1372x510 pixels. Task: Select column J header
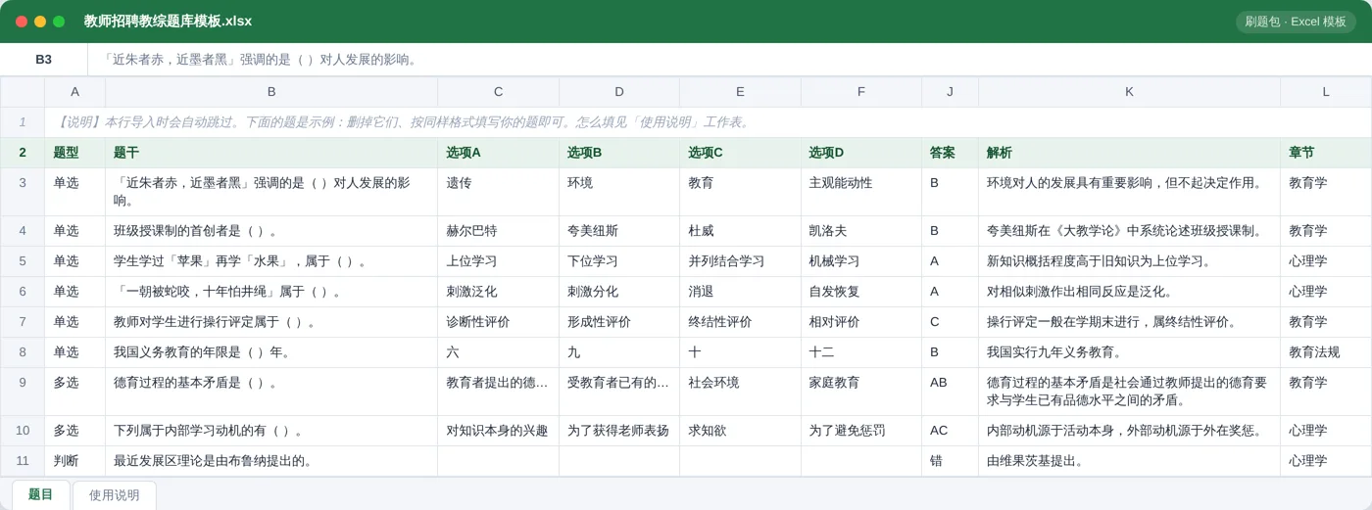click(x=950, y=92)
